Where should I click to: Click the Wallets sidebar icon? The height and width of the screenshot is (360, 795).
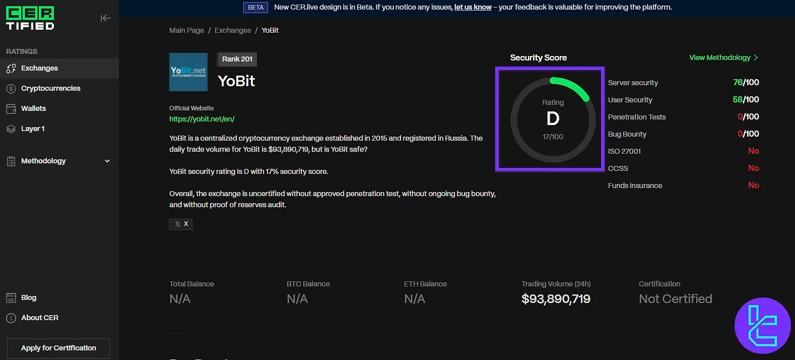coord(11,109)
